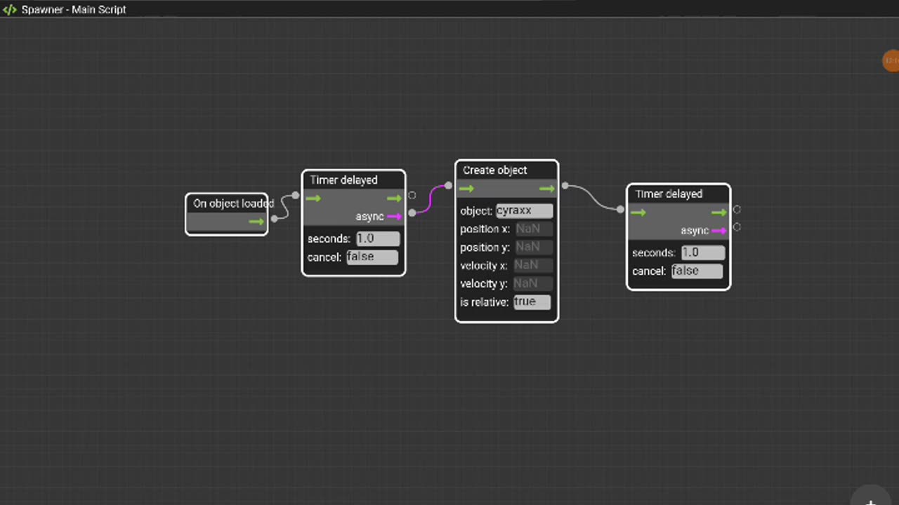Click the On object loaded output arrow
The height and width of the screenshot is (505, 899).
(256, 222)
